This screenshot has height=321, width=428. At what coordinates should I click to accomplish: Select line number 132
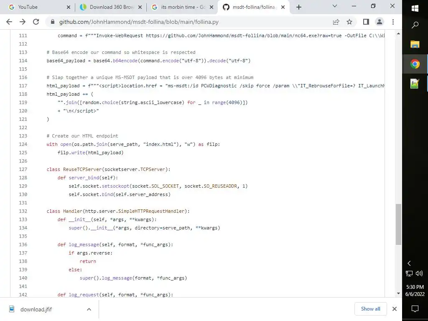tap(23, 211)
